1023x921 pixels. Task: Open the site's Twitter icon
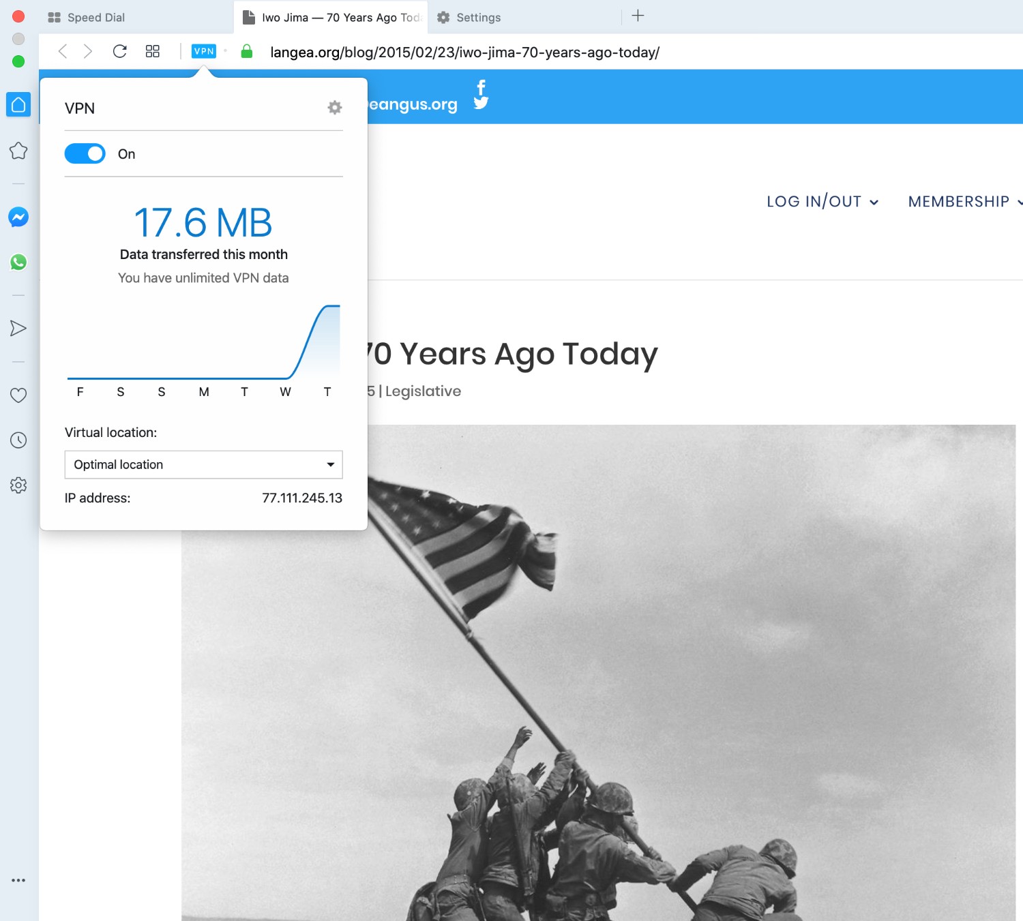481,103
